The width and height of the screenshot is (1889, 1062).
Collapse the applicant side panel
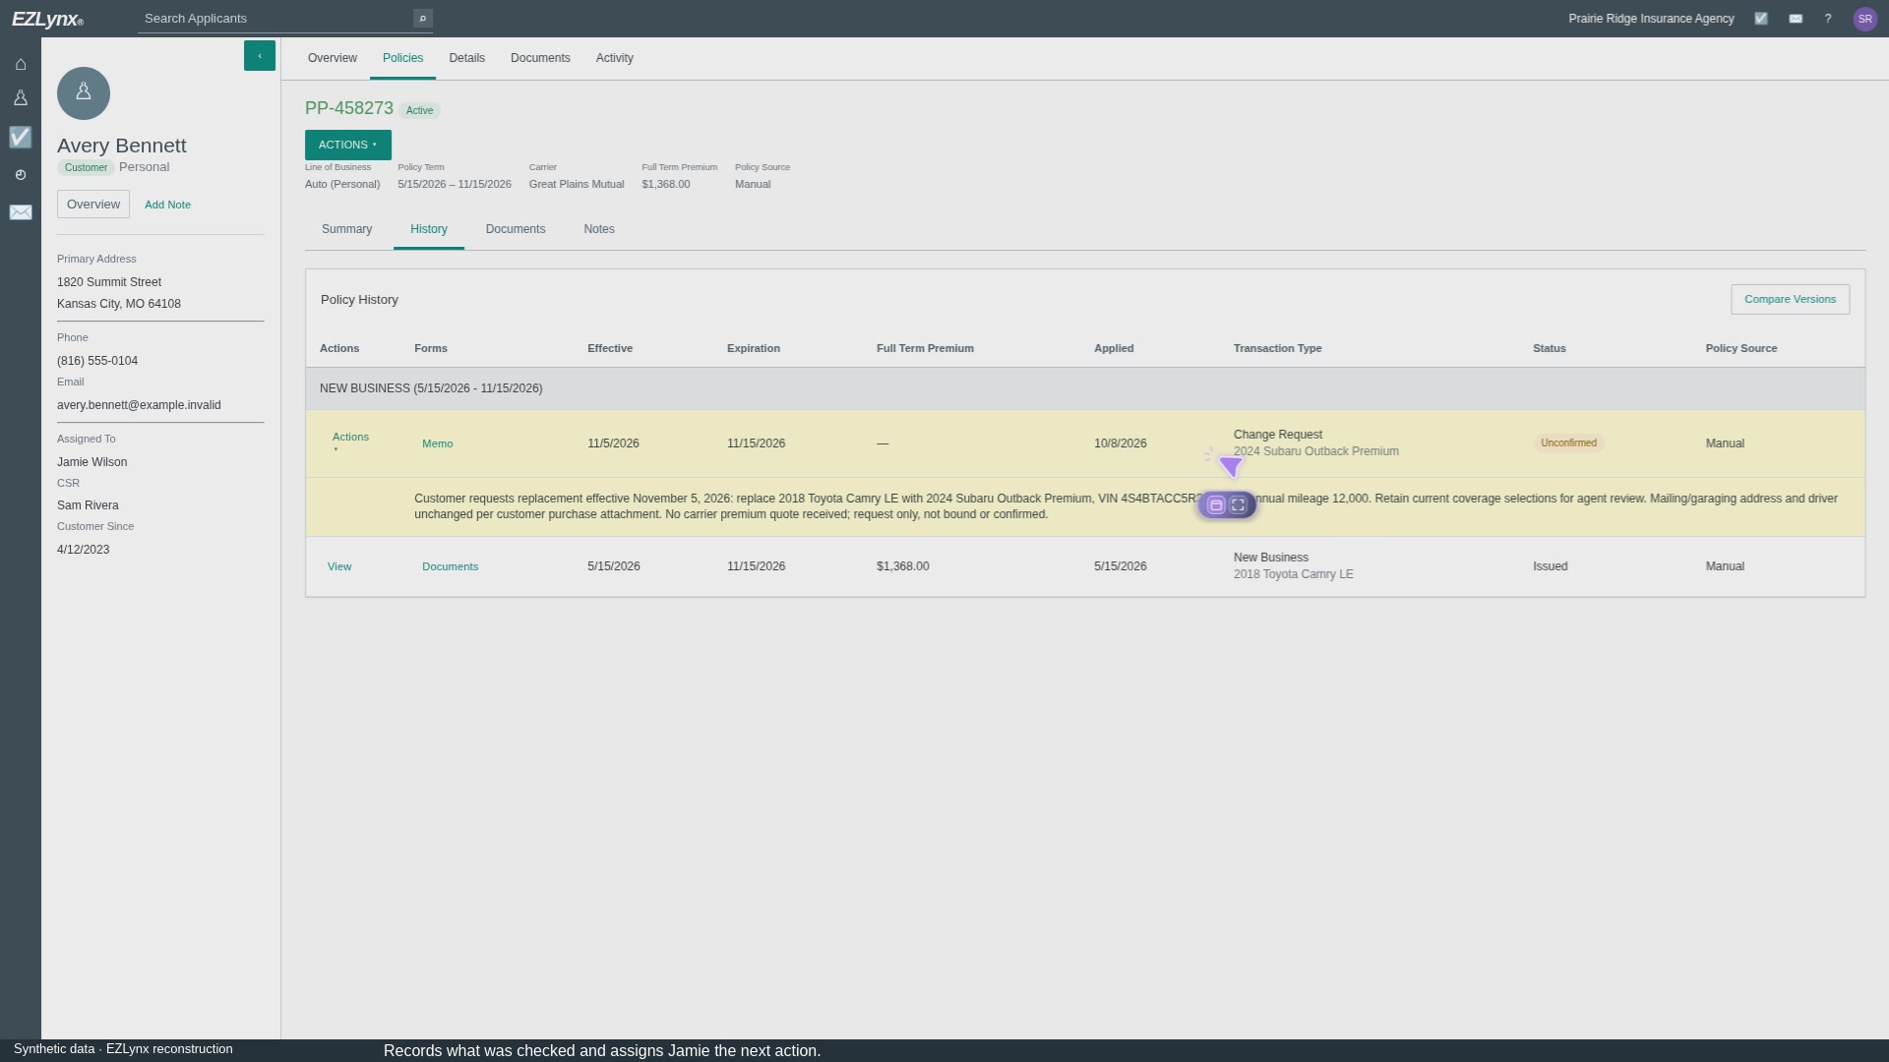260,56
